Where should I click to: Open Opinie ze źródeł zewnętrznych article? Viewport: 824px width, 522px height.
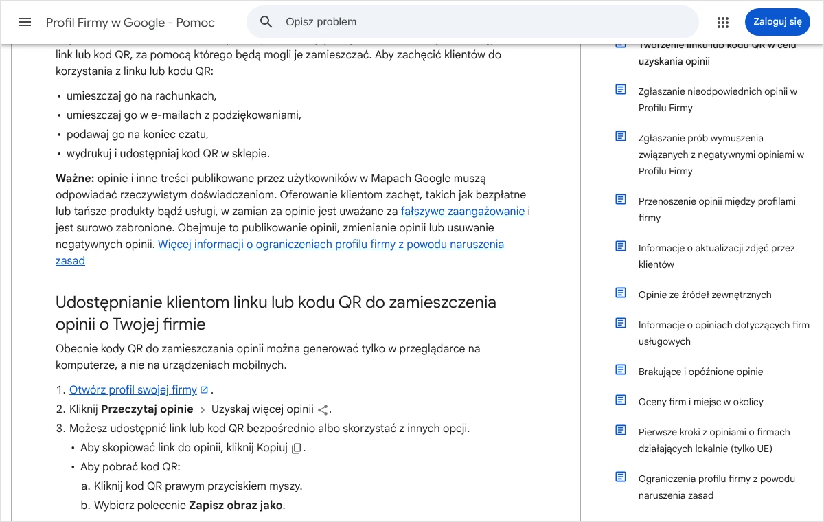[705, 295]
